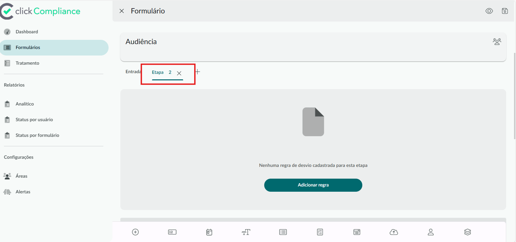
Task: Insert a numeric field with the 12 icon
Action: [172, 232]
